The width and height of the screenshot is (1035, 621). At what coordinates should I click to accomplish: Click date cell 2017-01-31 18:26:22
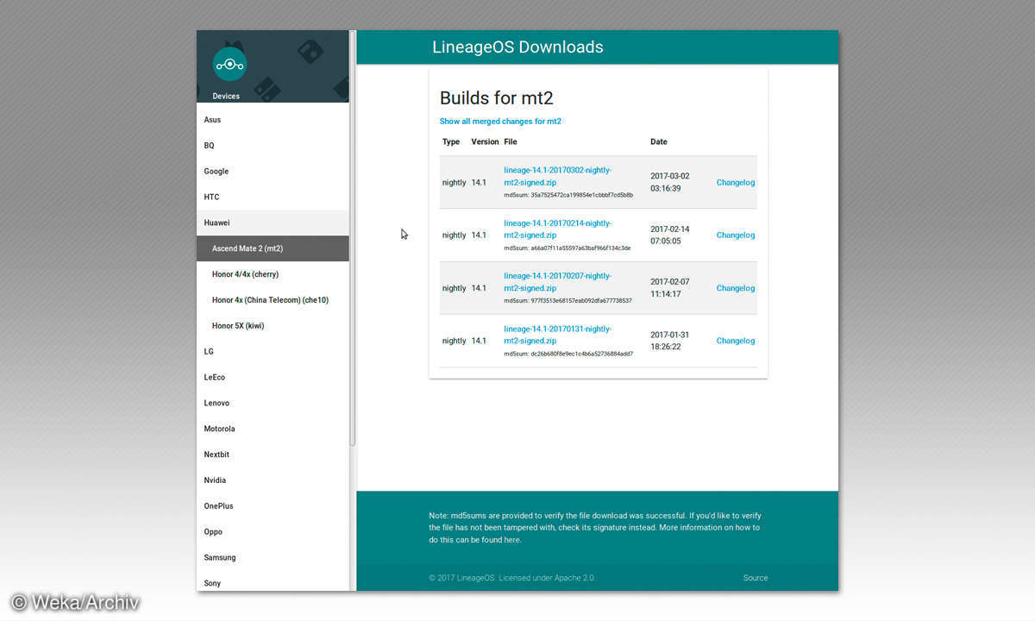[670, 341]
